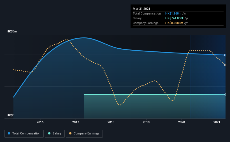Toggle the Total Compensation legend button

24,134
